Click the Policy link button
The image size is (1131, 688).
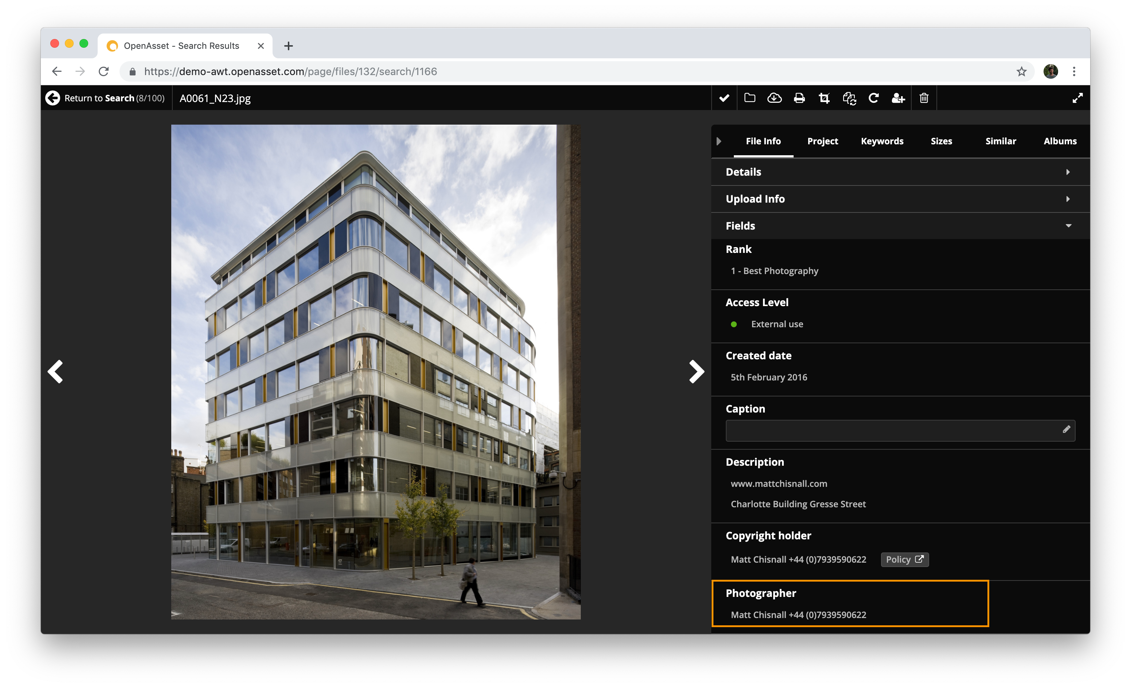(x=904, y=559)
